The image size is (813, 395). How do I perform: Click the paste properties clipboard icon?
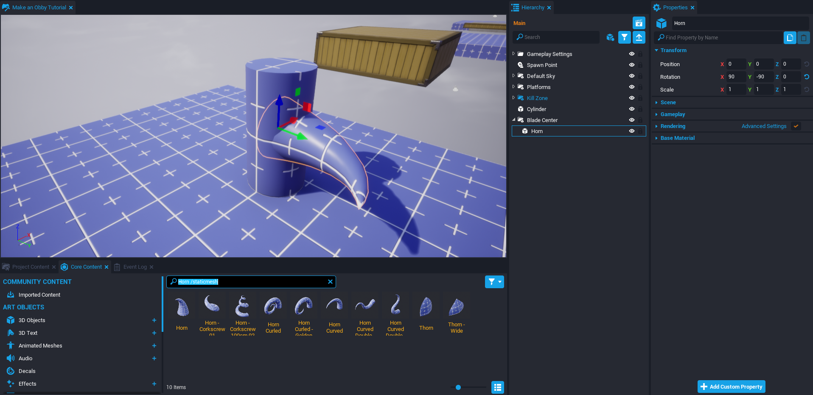(x=803, y=38)
